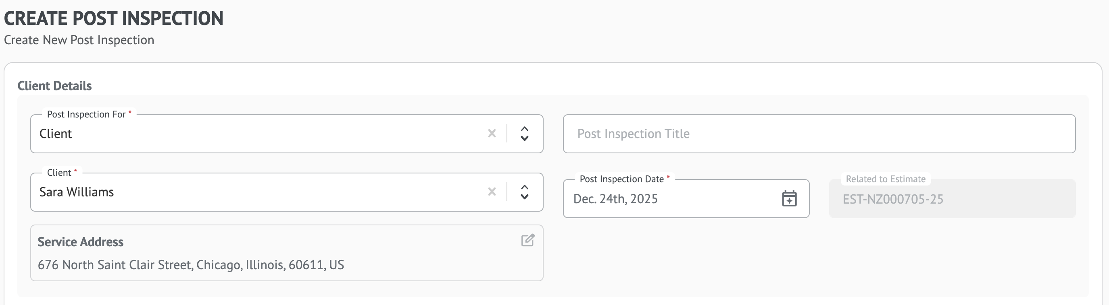Click the Create New Post Inspection subtitle

coord(79,40)
